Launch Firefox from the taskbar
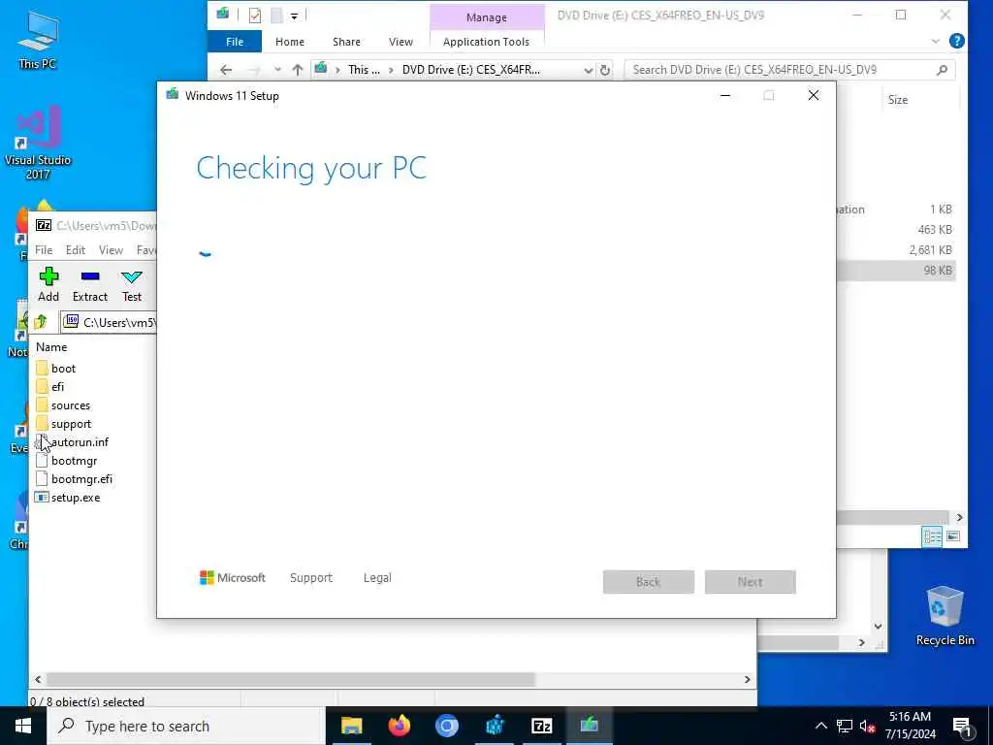The width and height of the screenshot is (993, 745). coord(399,726)
